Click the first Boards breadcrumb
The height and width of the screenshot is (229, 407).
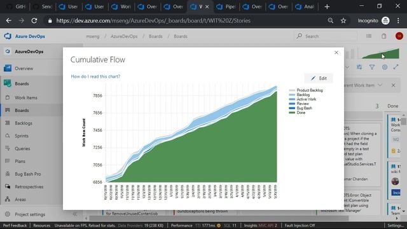pos(155,36)
